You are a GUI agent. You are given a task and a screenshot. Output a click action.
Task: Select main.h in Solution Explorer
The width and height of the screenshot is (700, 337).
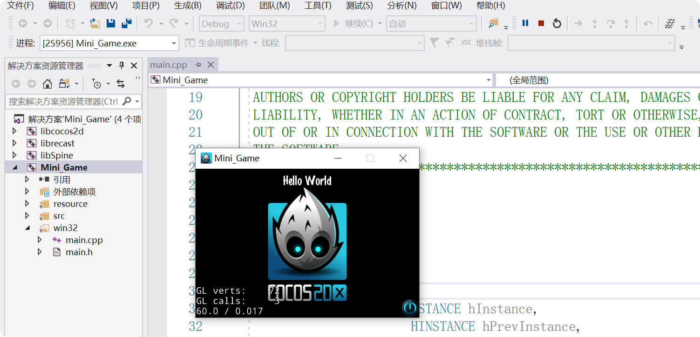pyautogui.click(x=79, y=252)
